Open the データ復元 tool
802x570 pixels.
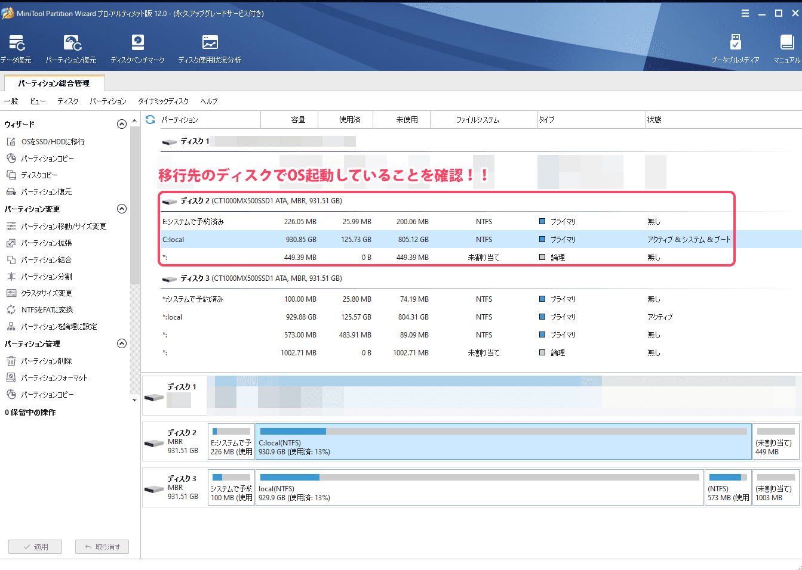[16, 49]
